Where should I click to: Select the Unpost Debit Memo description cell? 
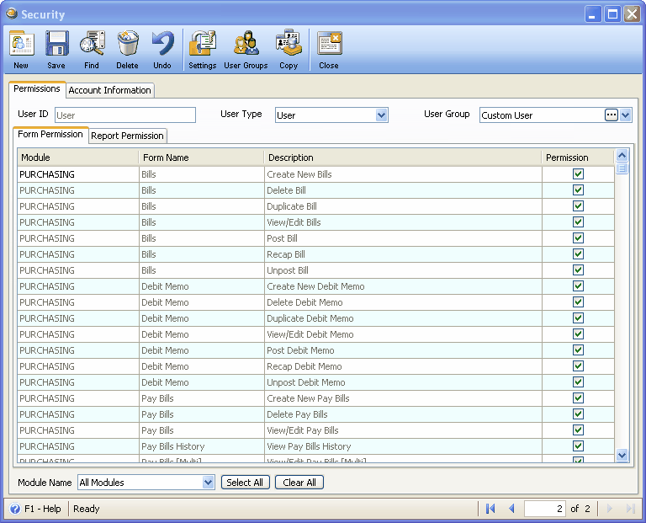click(403, 382)
